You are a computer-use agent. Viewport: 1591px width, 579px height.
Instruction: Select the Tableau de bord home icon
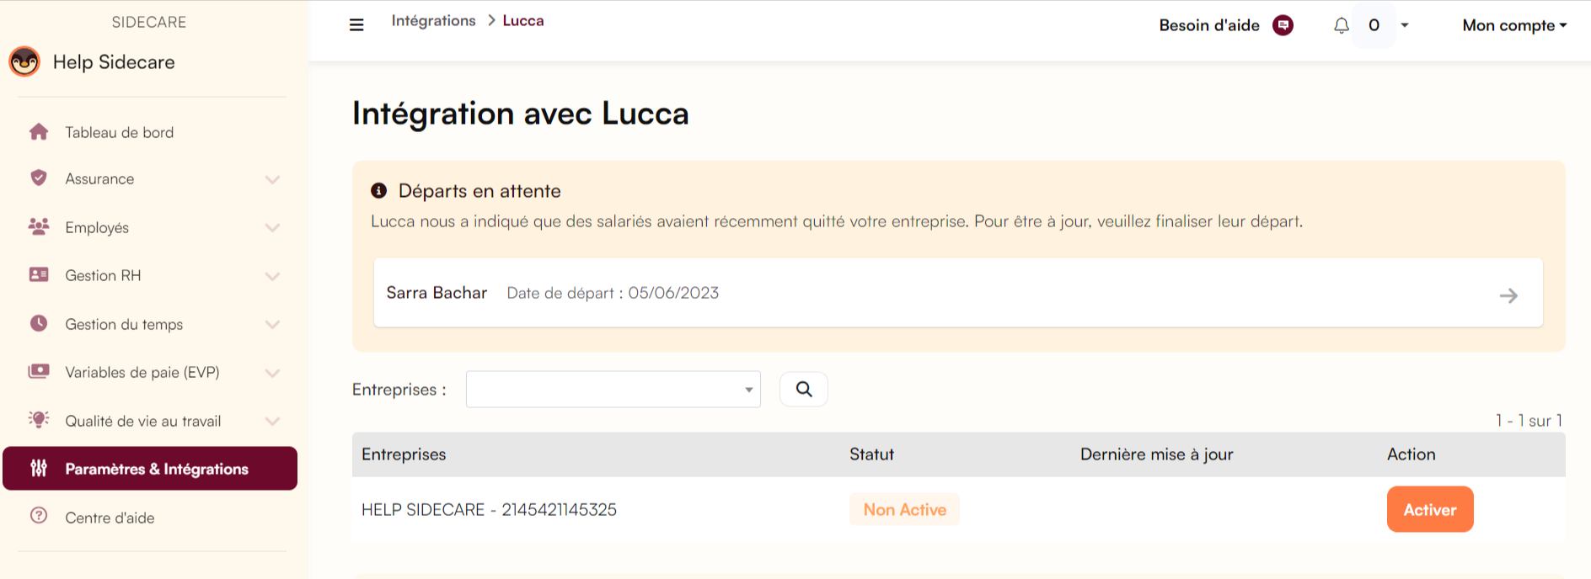(x=38, y=132)
